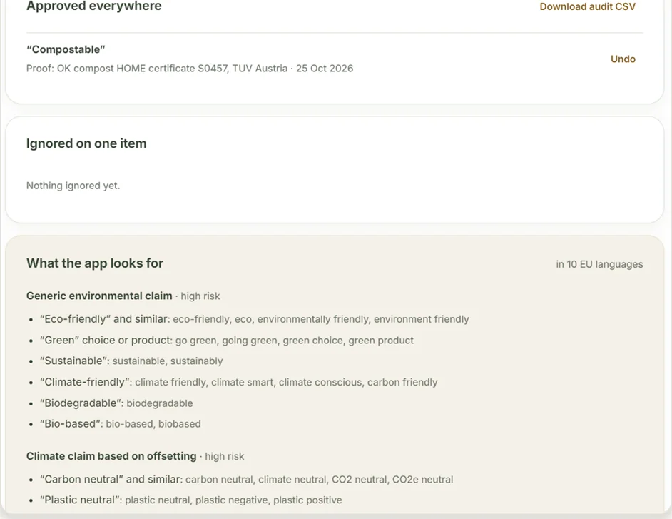Screen dimensions: 672x519
Task: Click the "Climate-friendly" list entry
Action: [x=239, y=382]
